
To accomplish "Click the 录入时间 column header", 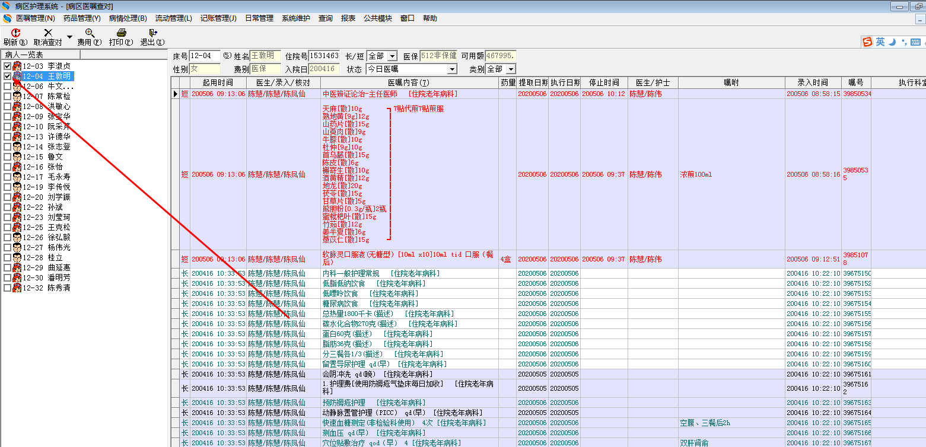I will tap(813, 83).
